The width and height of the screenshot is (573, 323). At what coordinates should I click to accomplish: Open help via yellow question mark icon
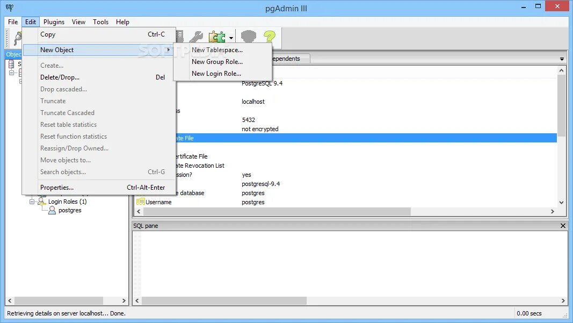pyautogui.click(x=270, y=37)
